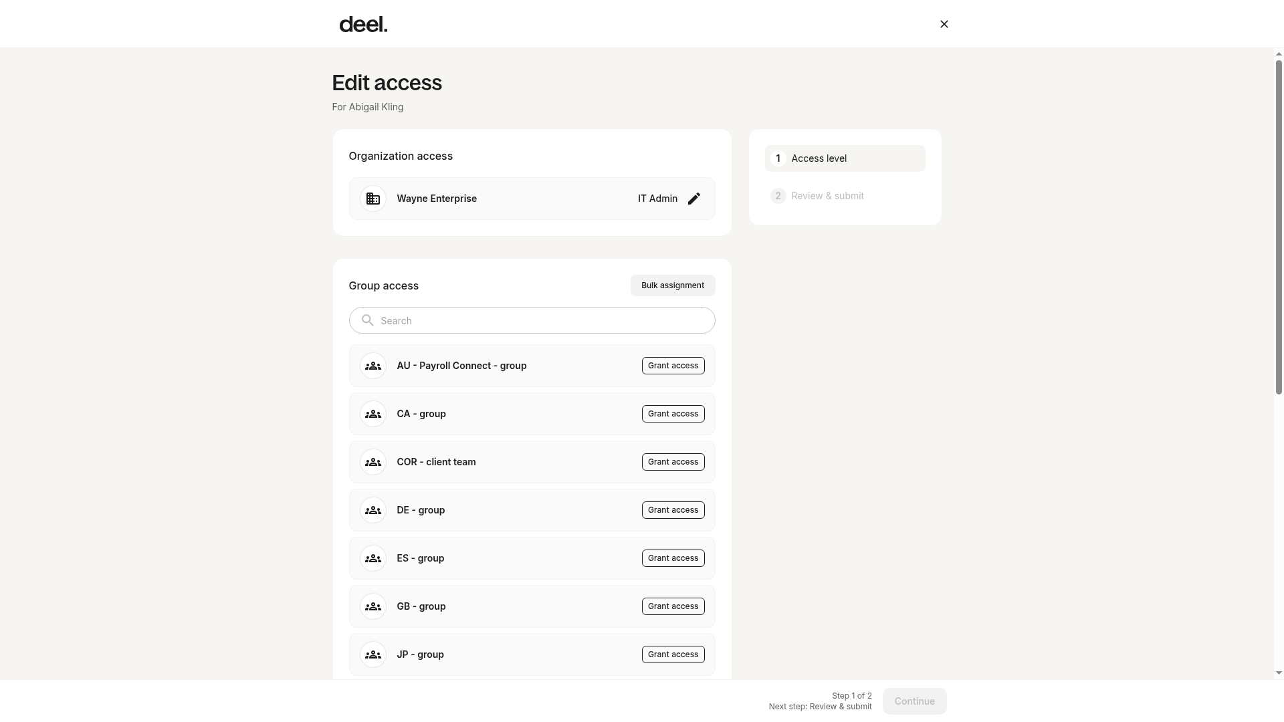Open Bulk assignment

pyautogui.click(x=673, y=285)
